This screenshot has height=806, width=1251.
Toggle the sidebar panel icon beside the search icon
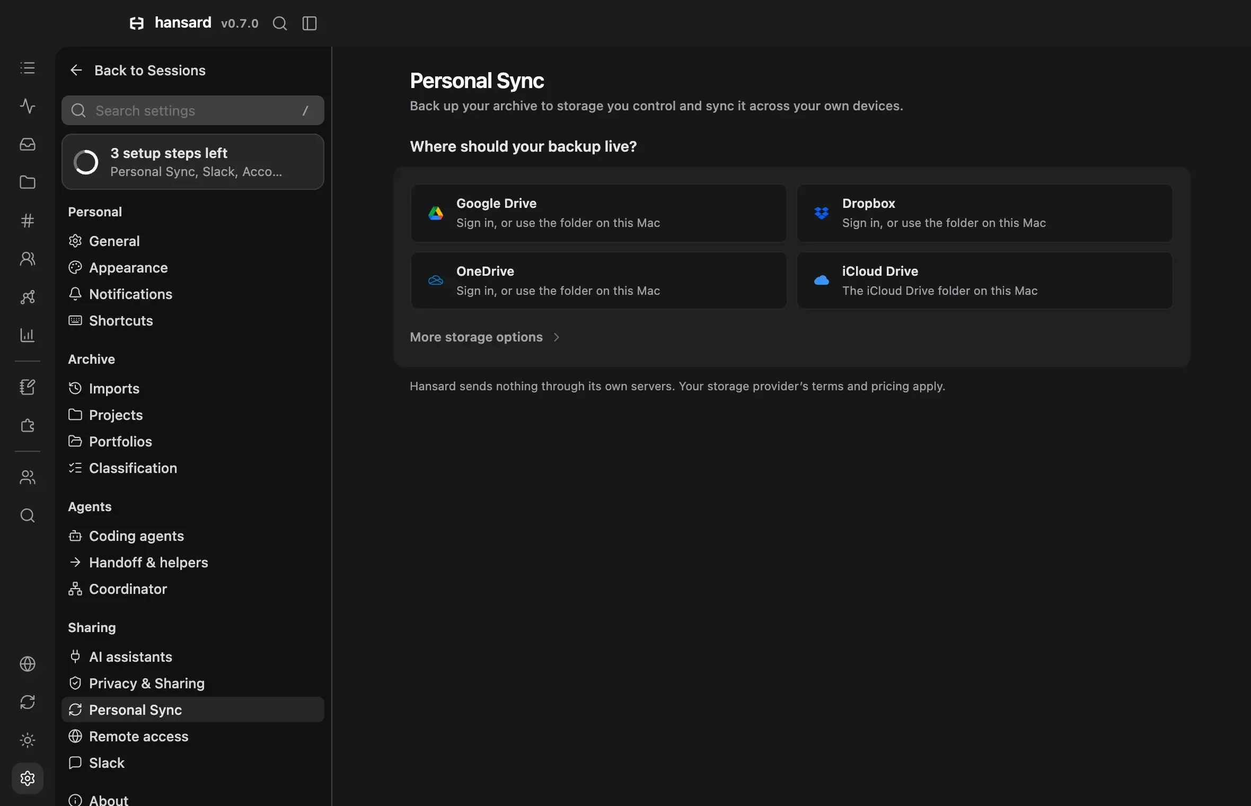[x=310, y=23]
